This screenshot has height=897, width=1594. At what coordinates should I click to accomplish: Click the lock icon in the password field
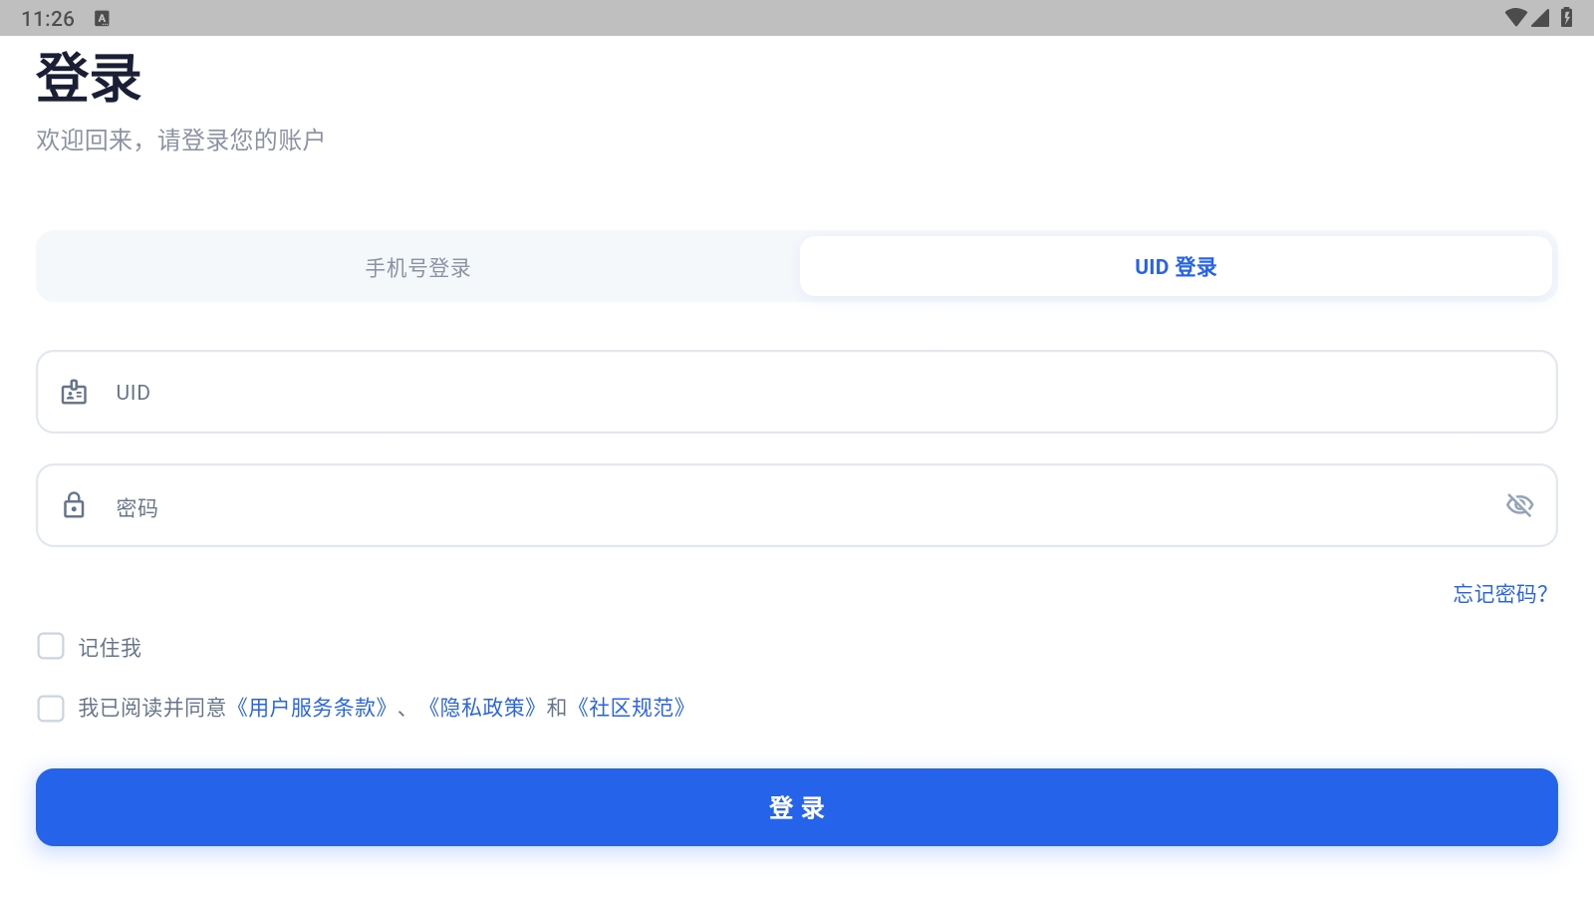[74, 505]
